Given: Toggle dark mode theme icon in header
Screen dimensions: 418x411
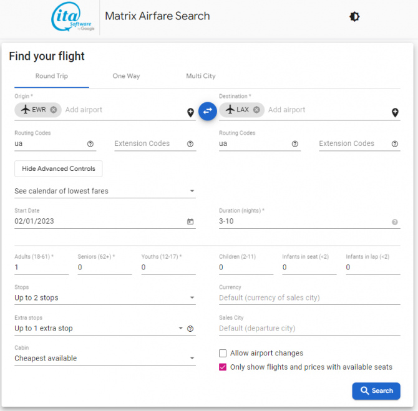Looking at the screenshot, I should point(354,17).
